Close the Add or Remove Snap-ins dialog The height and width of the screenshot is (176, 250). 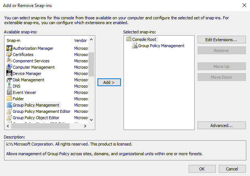244,5
